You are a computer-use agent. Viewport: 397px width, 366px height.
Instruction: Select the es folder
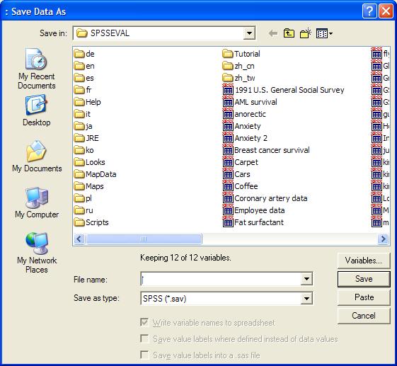click(84, 78)
